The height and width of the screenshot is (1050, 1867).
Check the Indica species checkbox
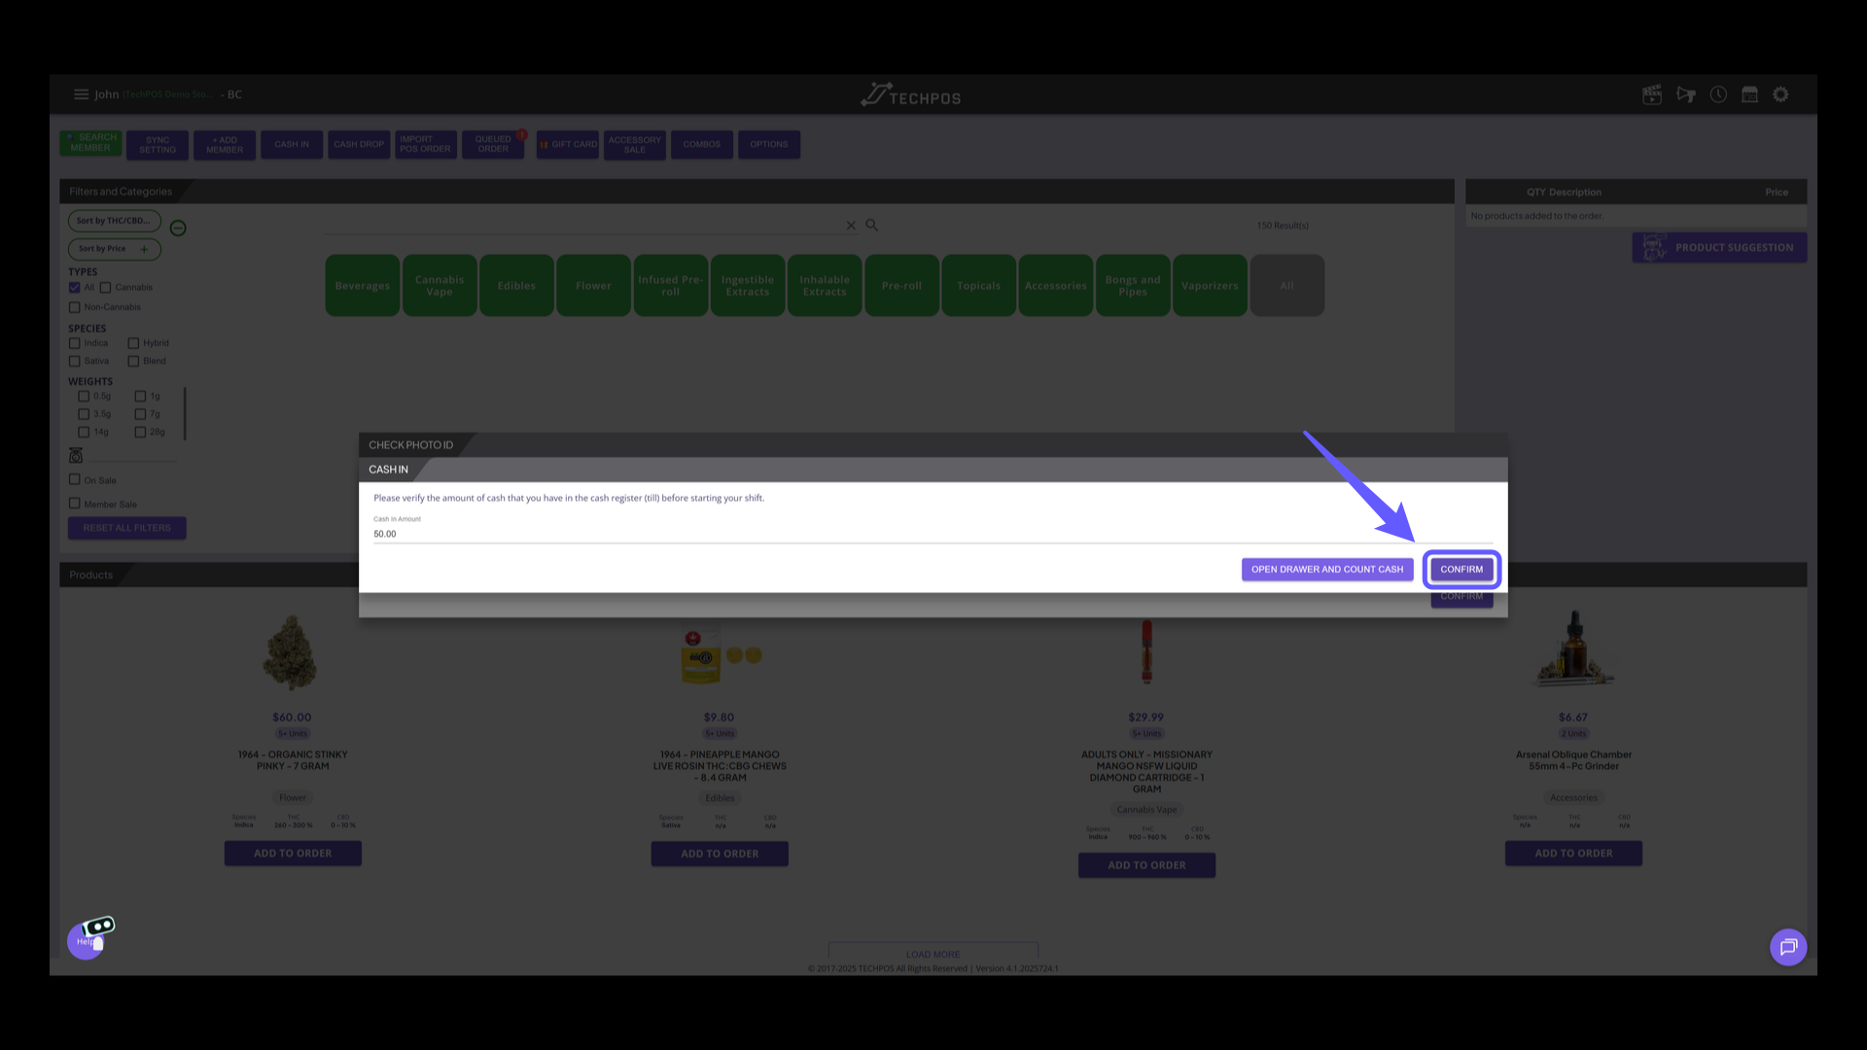tap(75, 343)
